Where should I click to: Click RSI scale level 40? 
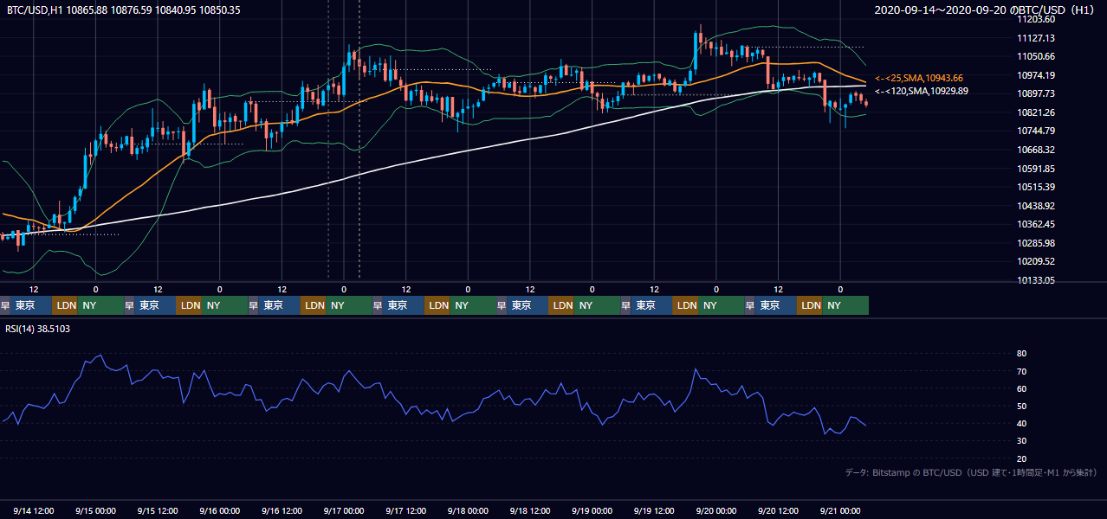(1022, 423)
